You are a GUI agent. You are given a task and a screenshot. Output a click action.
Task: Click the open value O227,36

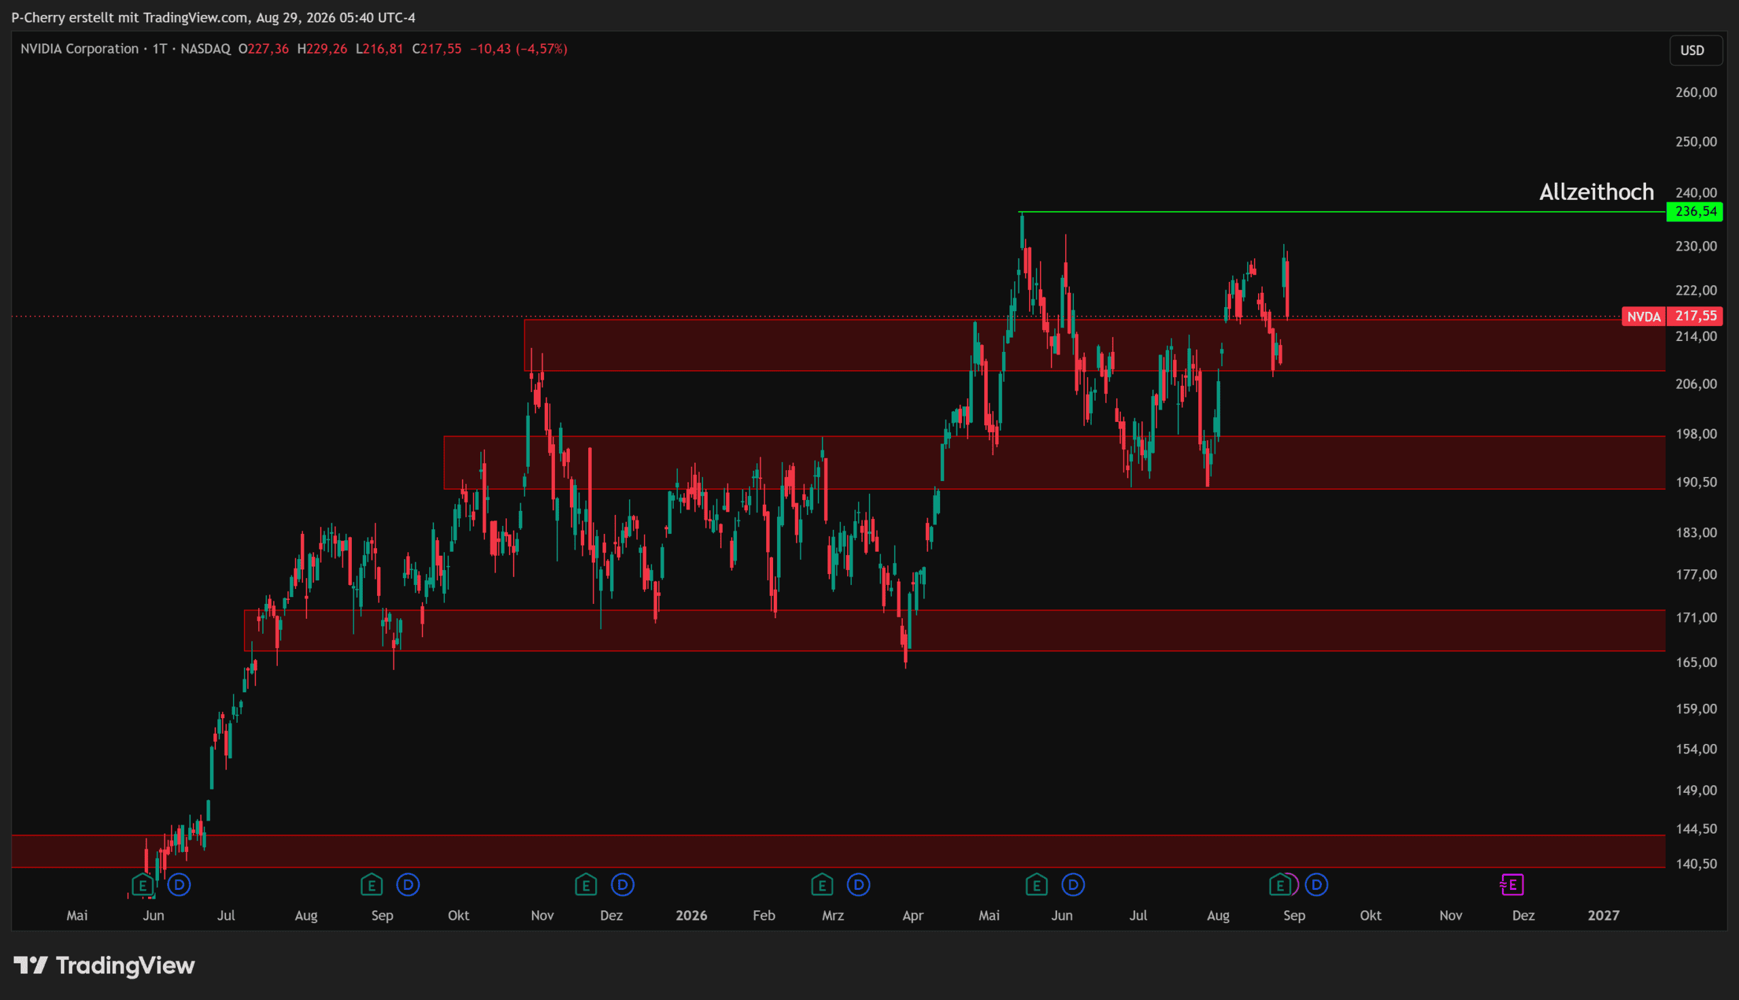click(x=264, y=49)
